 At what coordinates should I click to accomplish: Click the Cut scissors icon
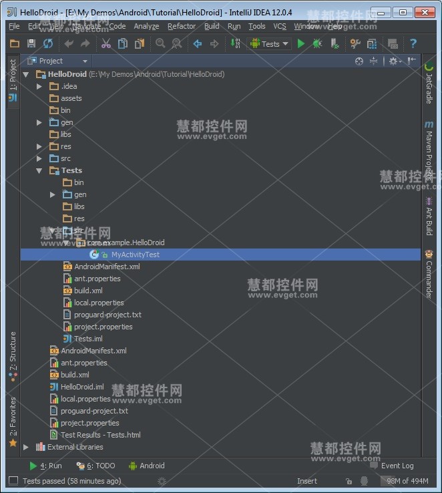(x=106, y=43)
